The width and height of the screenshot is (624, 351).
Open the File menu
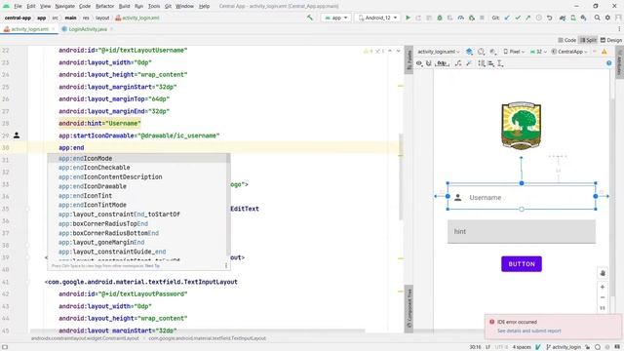[18, 6]
